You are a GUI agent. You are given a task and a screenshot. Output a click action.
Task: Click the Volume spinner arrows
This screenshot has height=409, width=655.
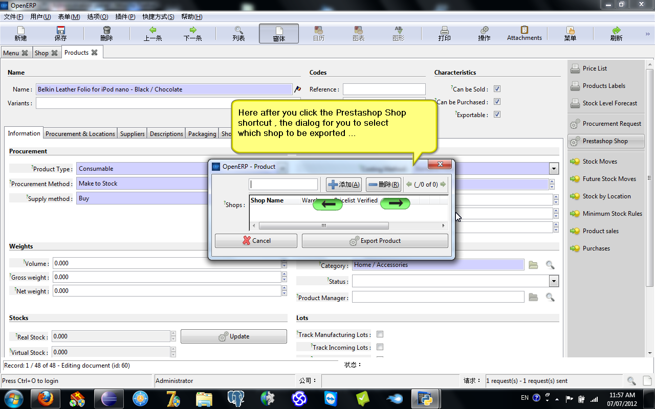(x=285, y=263)
